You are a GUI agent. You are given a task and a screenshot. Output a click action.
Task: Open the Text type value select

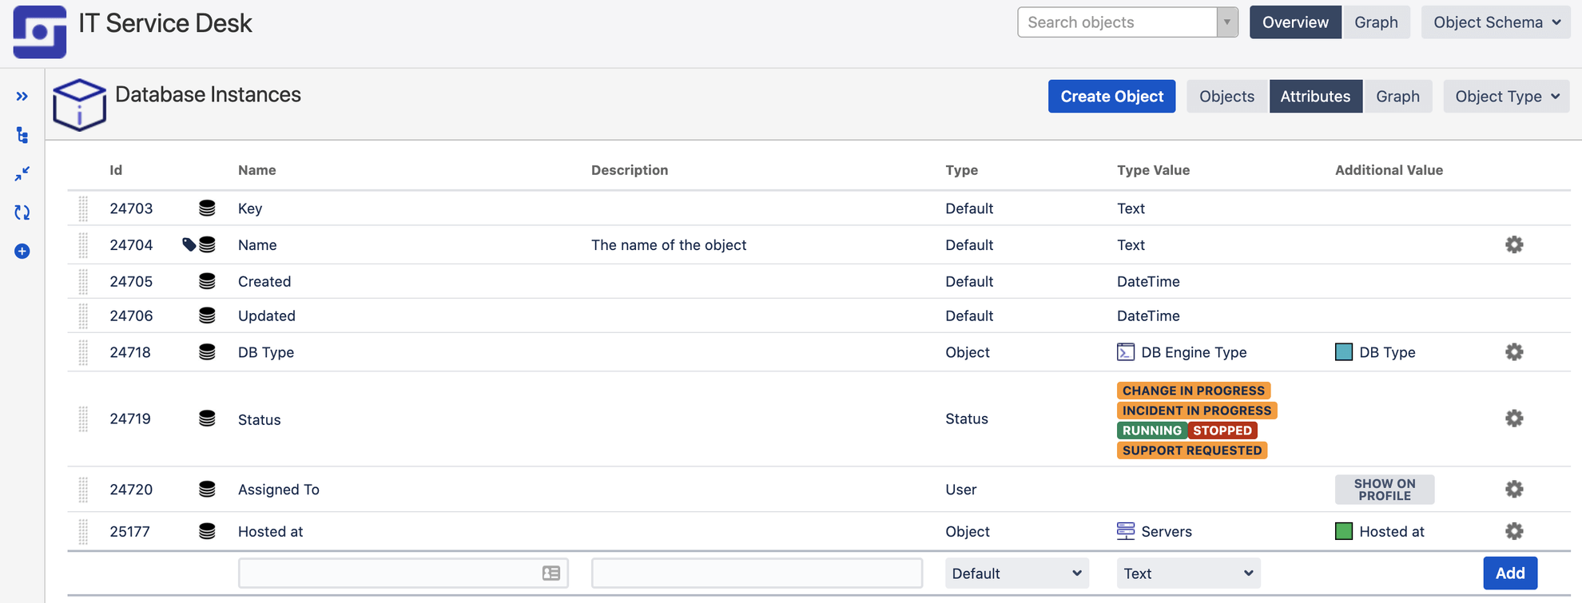[1187, 573]
